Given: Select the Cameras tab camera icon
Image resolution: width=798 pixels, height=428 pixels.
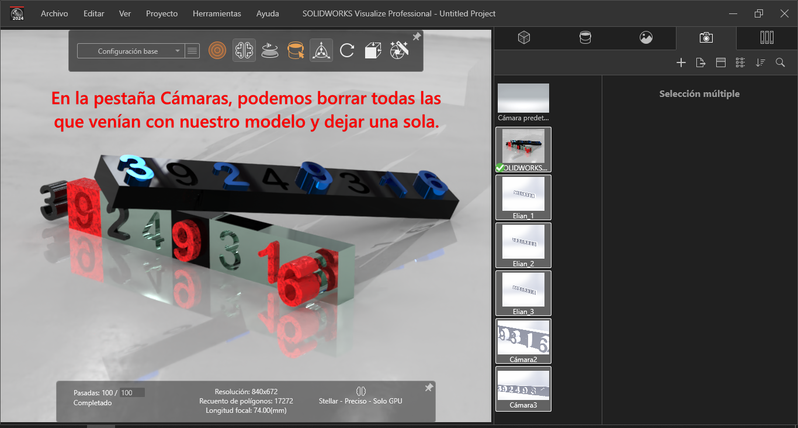Looking at the screenshot, I should click(x=706, y=37).
